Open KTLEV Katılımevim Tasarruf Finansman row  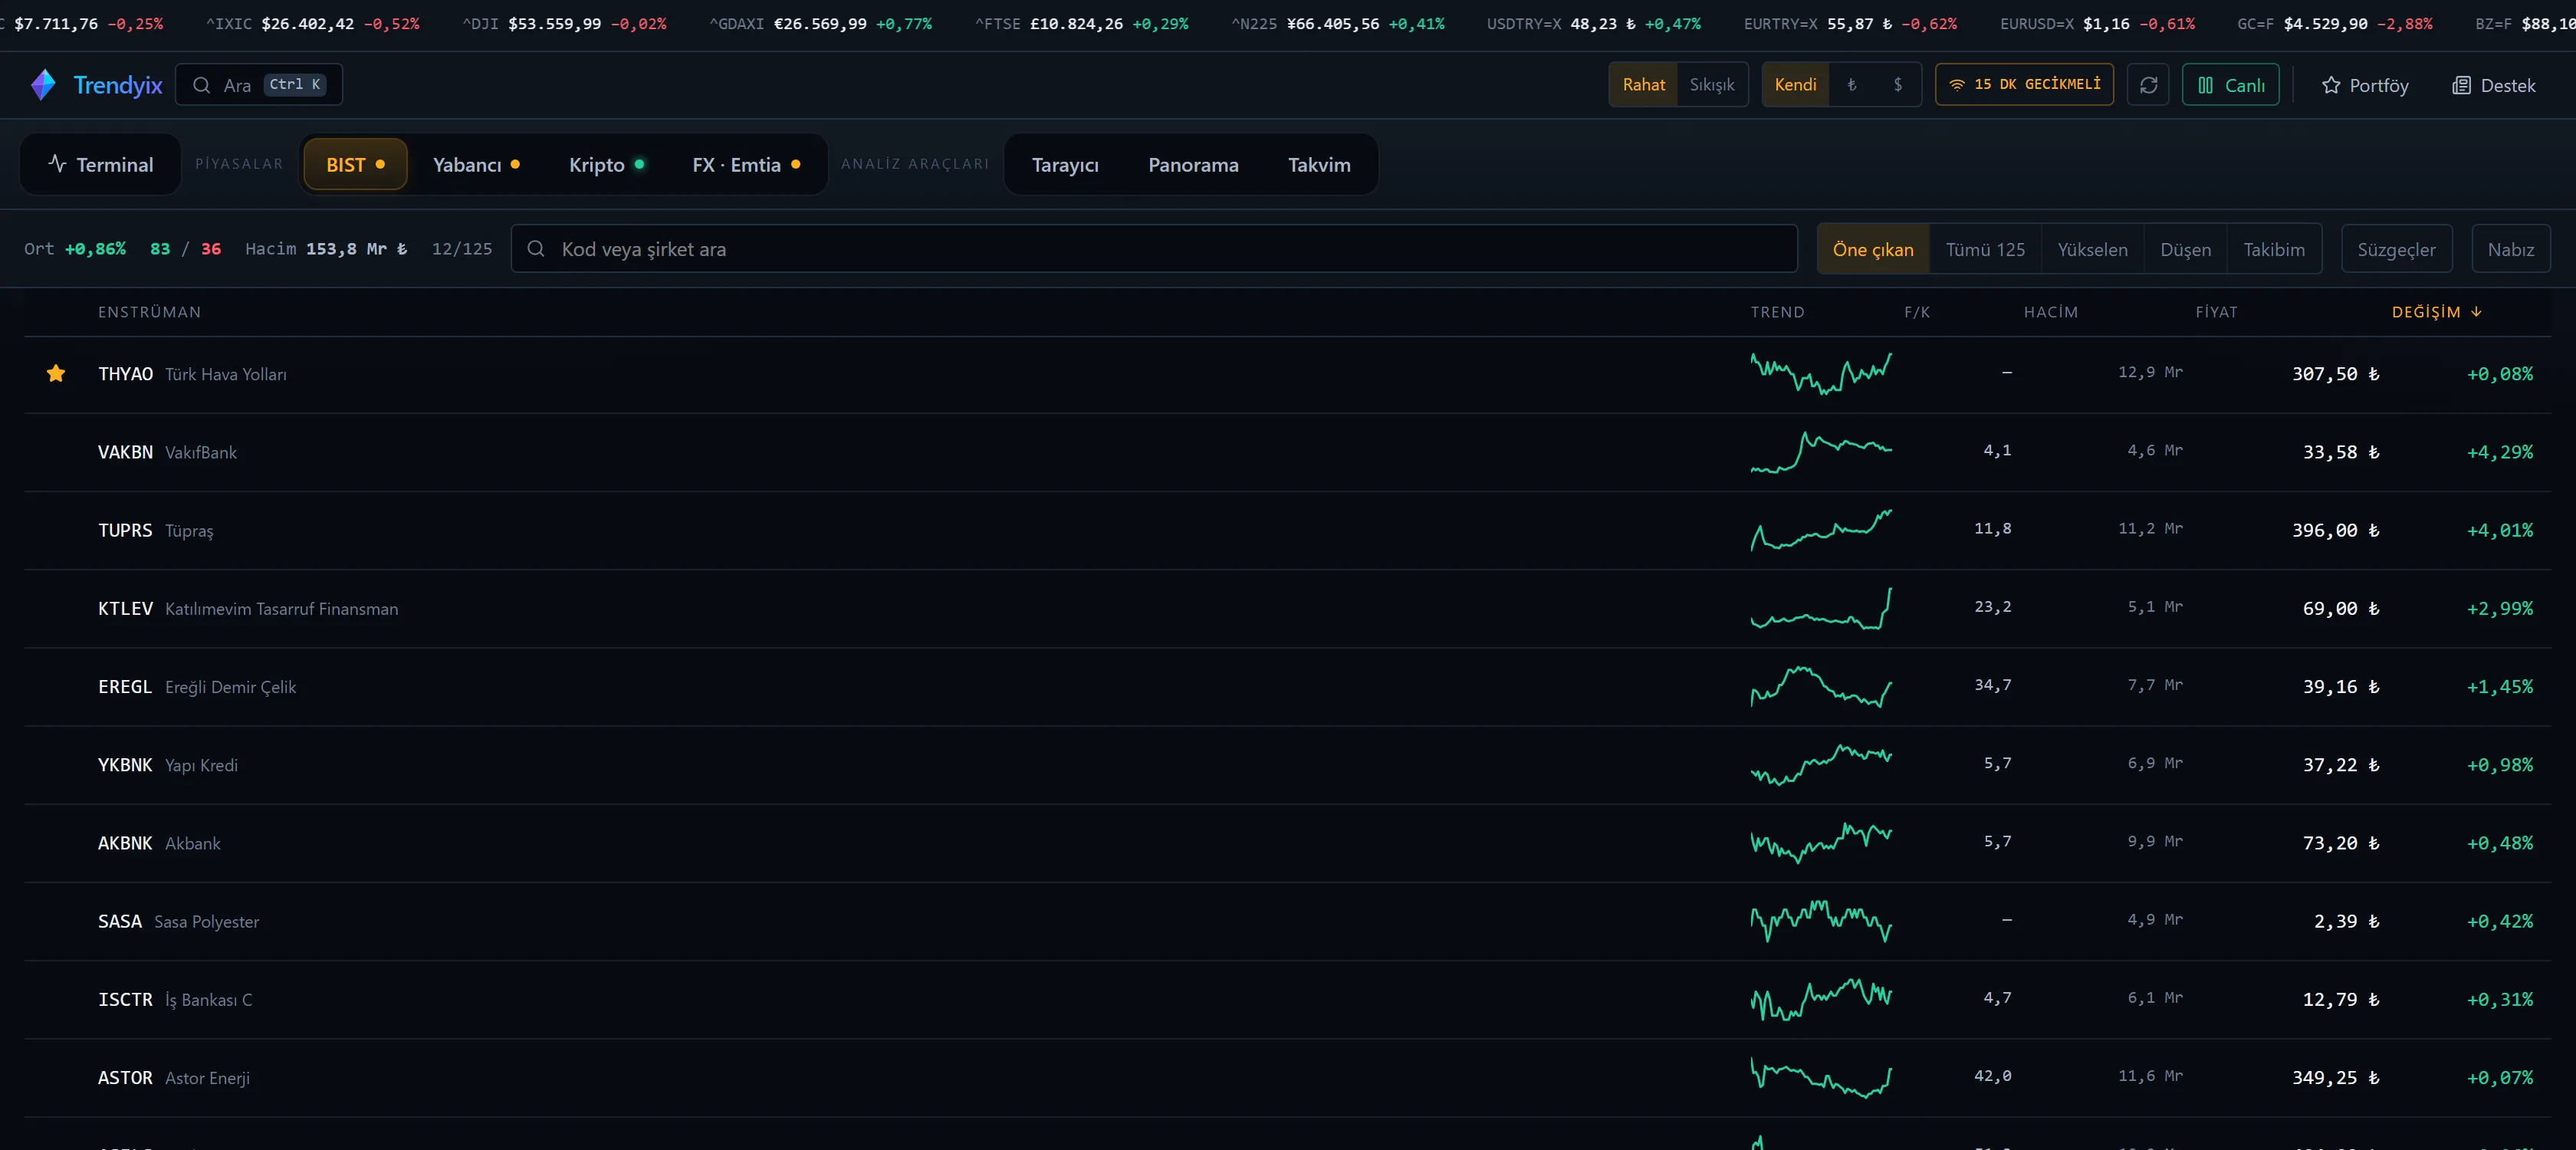[1287, 608]
